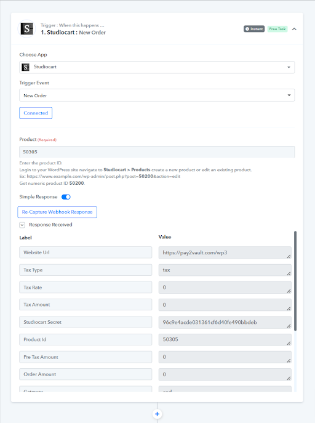Click the Free Task badge
Image resolution: width=315 pixels, height=423 pixels.
277,29
